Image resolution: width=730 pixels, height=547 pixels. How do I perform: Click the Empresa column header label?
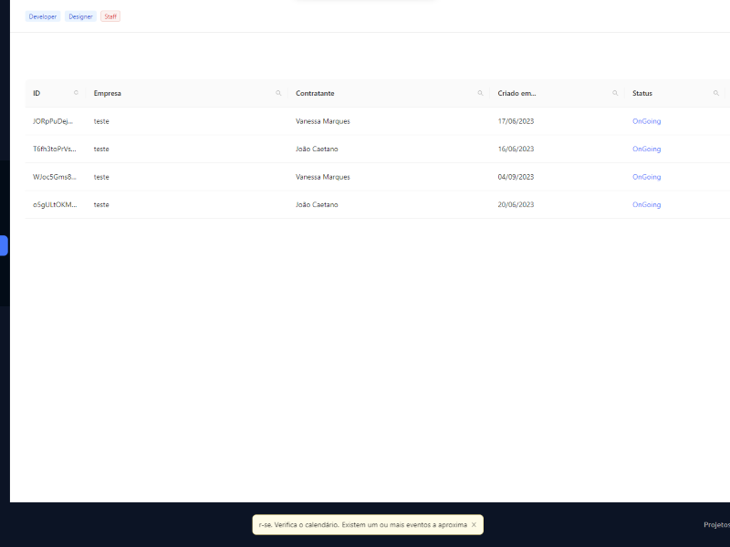(x=107, y=94)
